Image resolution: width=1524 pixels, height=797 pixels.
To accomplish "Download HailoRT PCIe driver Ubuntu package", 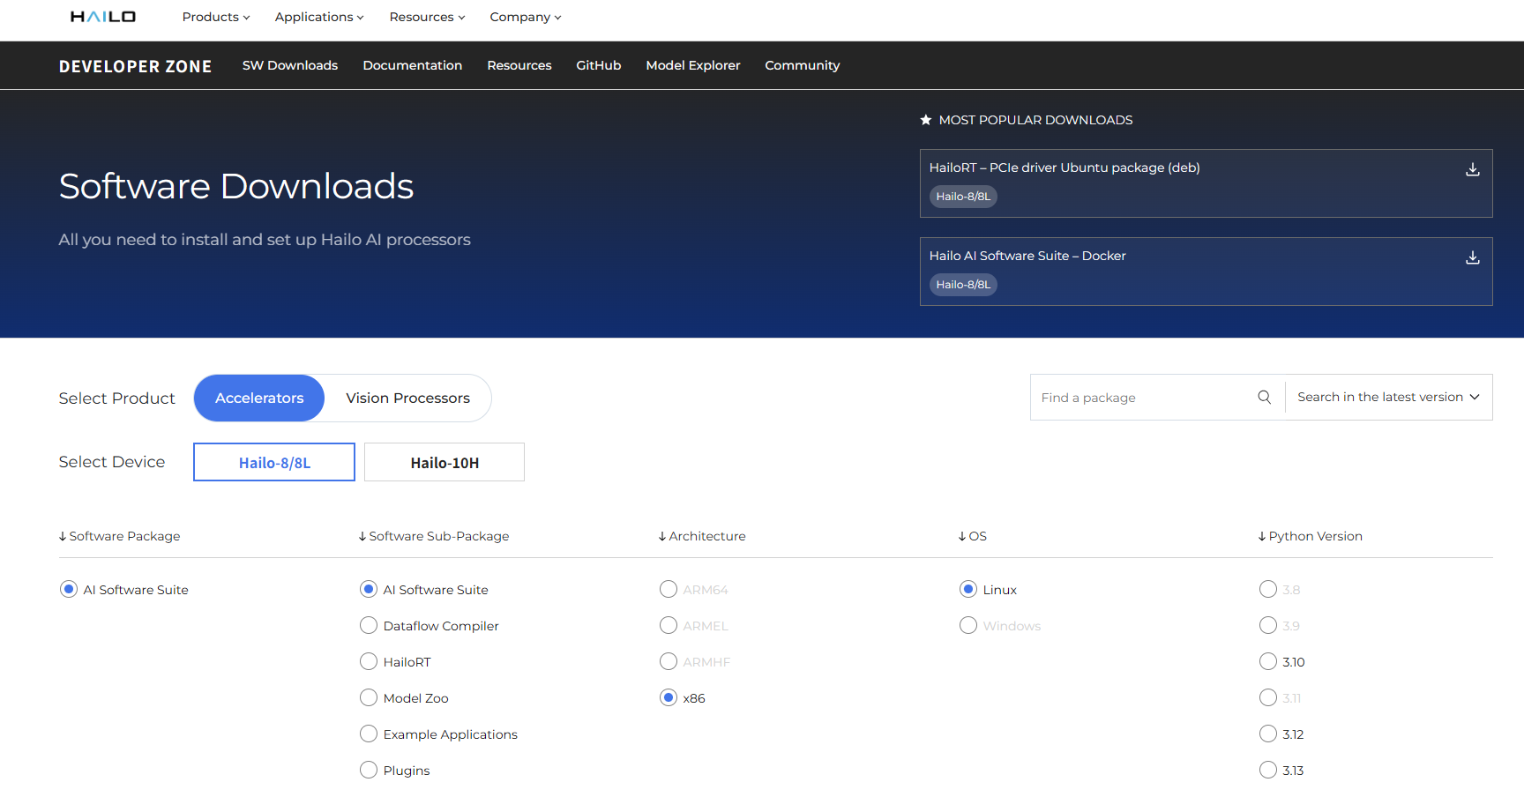I will point(1472,169).
